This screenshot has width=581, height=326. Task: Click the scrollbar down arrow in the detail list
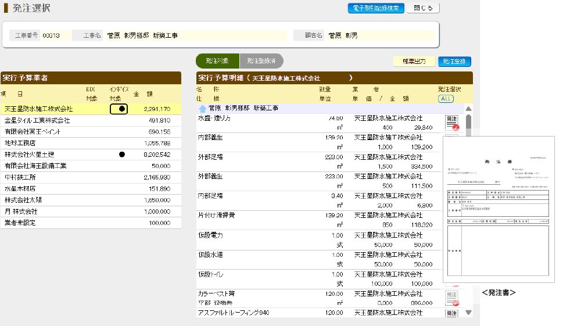tap(468, 313)
